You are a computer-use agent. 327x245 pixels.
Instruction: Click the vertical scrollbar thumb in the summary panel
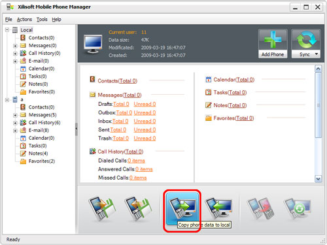(318, 105)
